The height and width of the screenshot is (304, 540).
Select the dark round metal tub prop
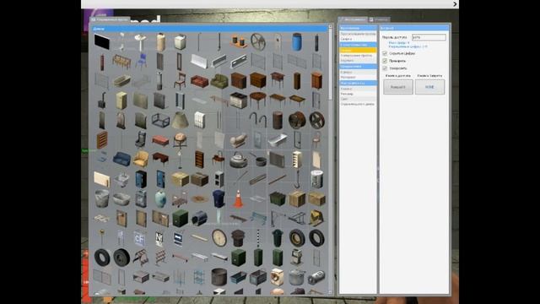tap(219, 277)
